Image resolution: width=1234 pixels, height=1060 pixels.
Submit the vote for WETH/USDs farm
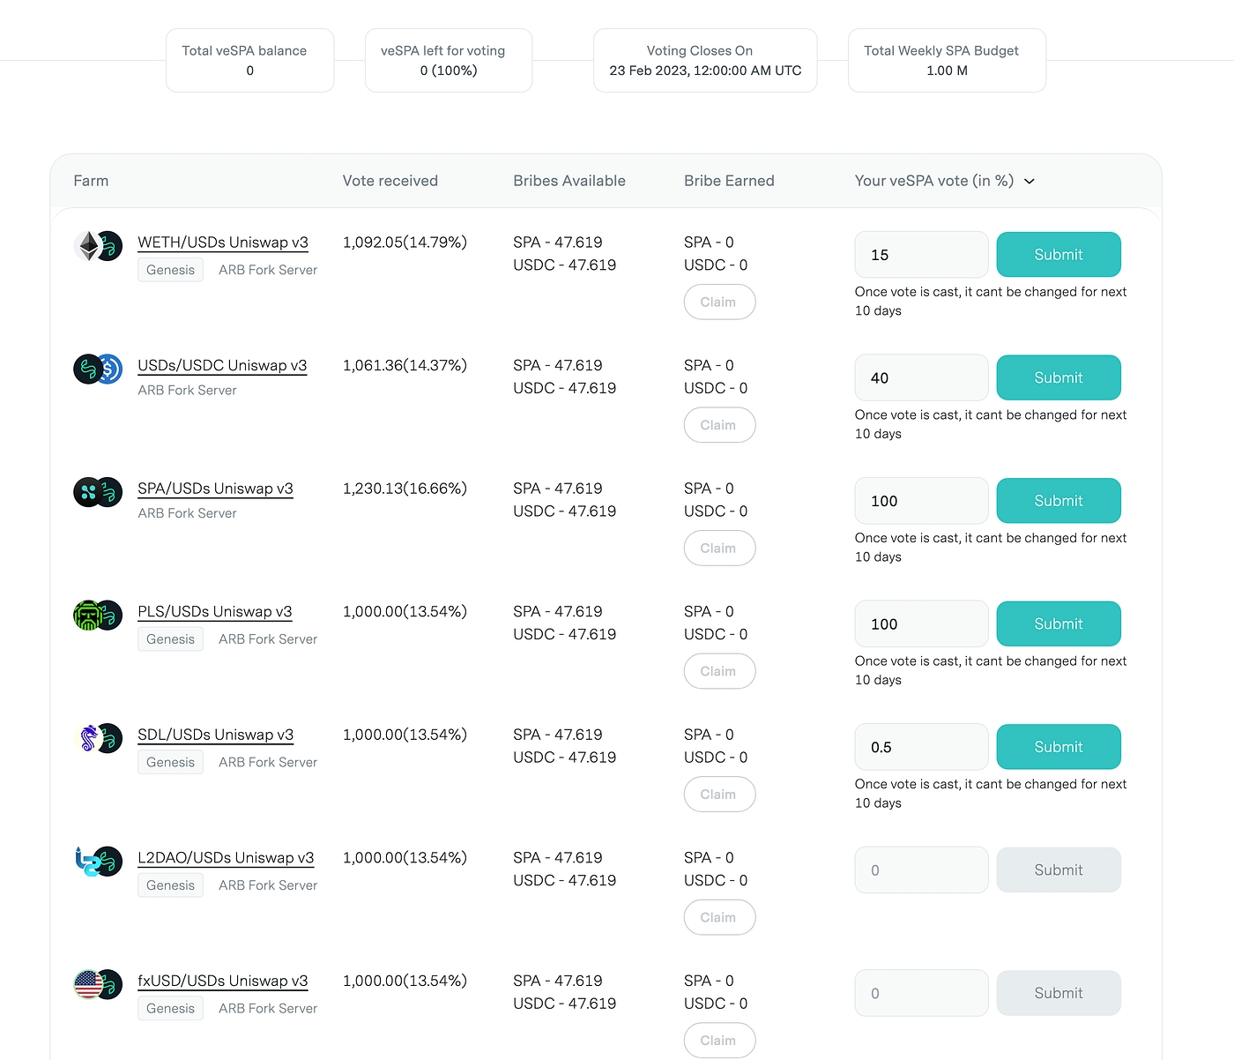click(1059, 255)
